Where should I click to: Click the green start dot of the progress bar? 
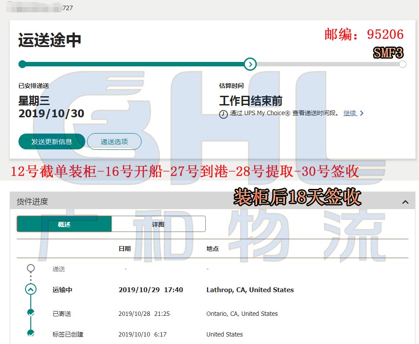(x=22, y=64)
